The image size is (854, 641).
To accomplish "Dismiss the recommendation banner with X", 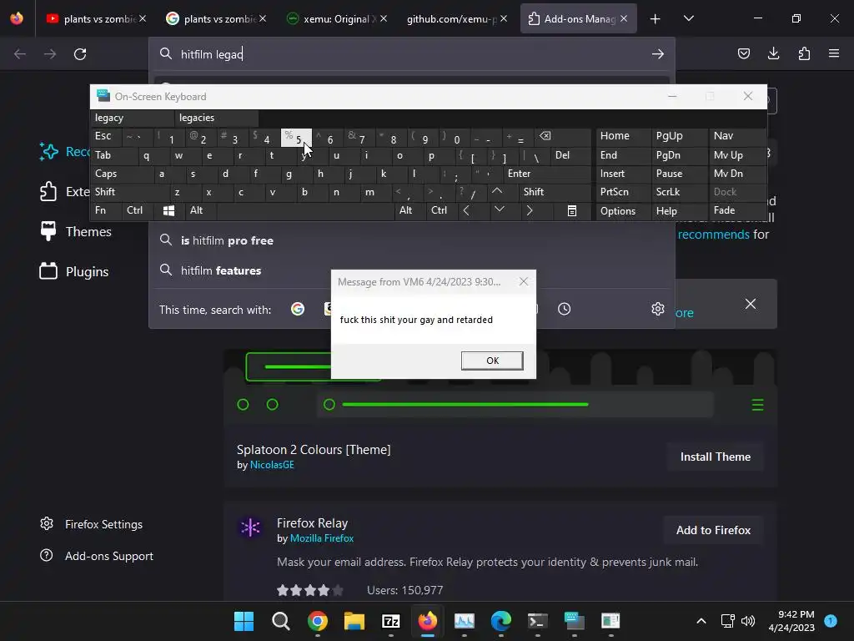I will point(750,304).
